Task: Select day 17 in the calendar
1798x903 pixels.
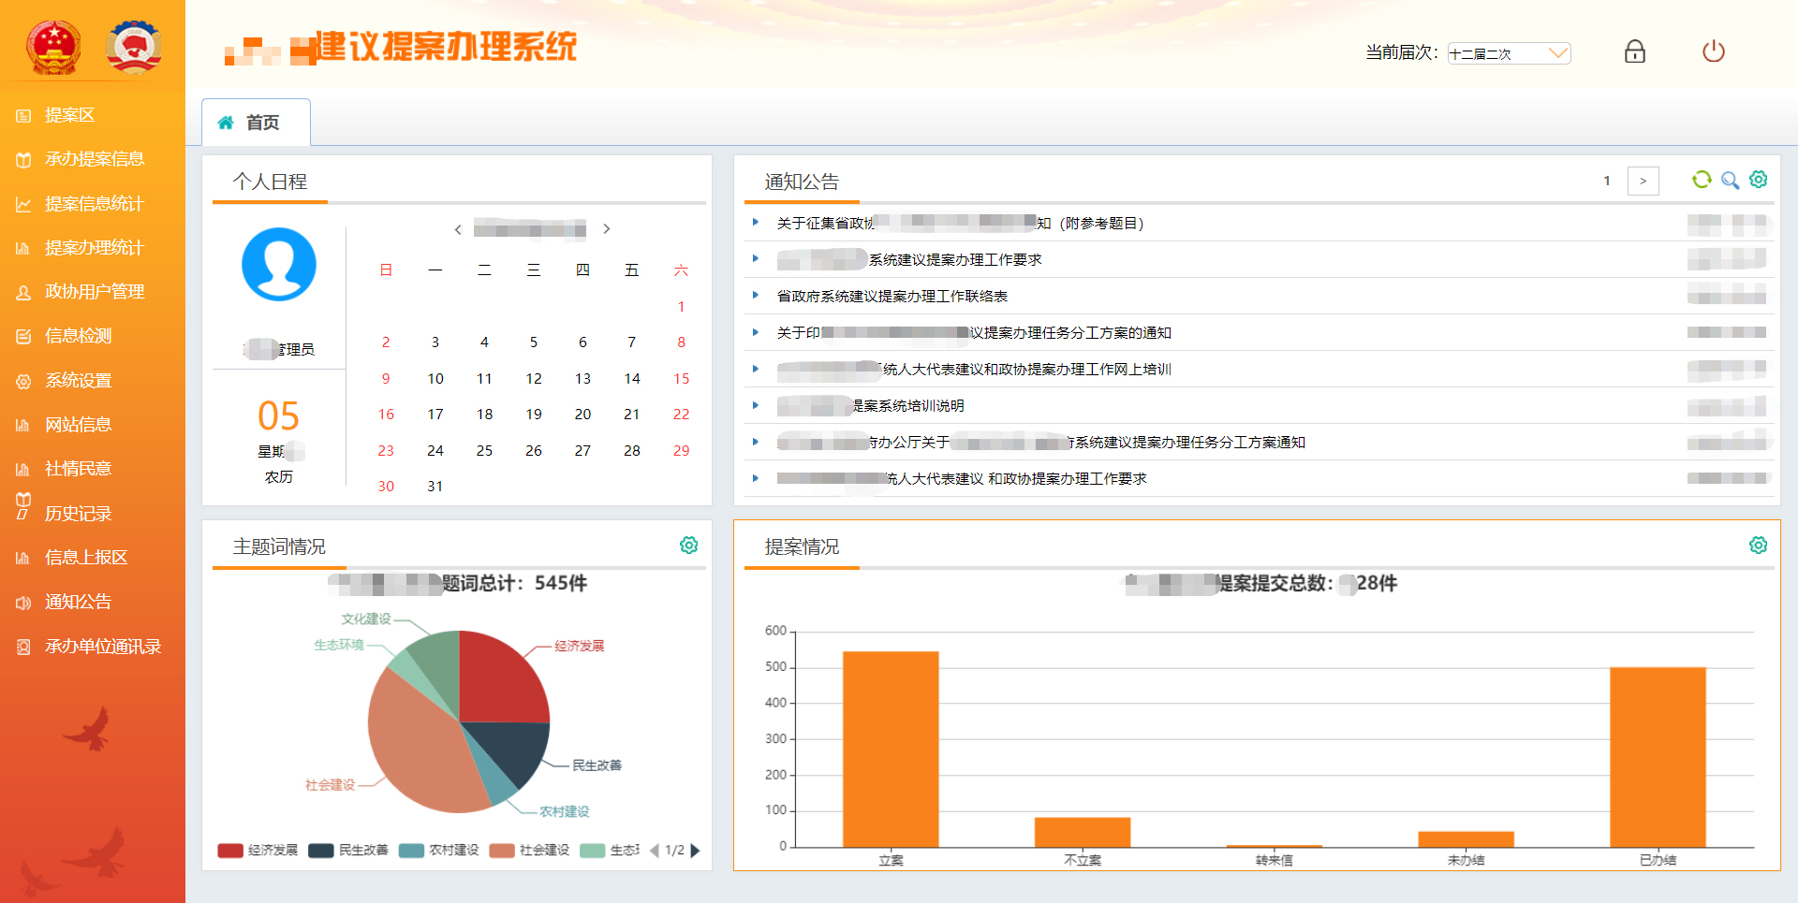Action: click(435, 414)
